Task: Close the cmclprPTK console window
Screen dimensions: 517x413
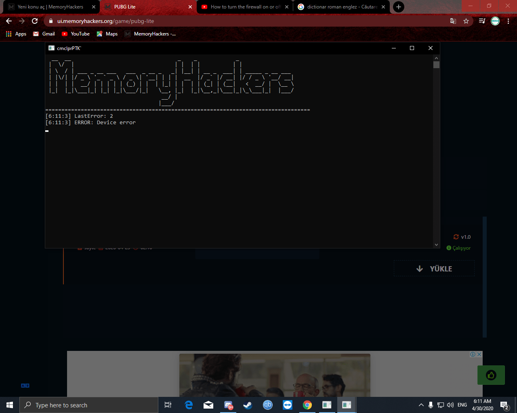Action: (431, 48)
